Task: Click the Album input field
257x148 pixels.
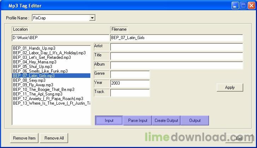Action: coord(177,66)
